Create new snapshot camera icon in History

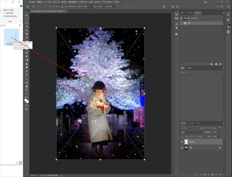(216, 64)
